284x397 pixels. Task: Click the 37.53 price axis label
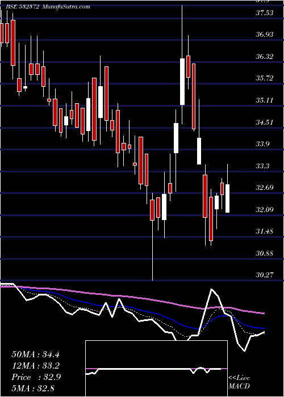click(x=265, y=12)
